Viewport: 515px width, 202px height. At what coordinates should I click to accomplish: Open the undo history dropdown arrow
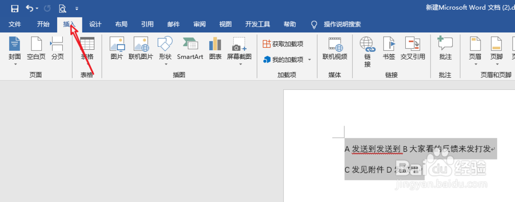coord(37,9)
